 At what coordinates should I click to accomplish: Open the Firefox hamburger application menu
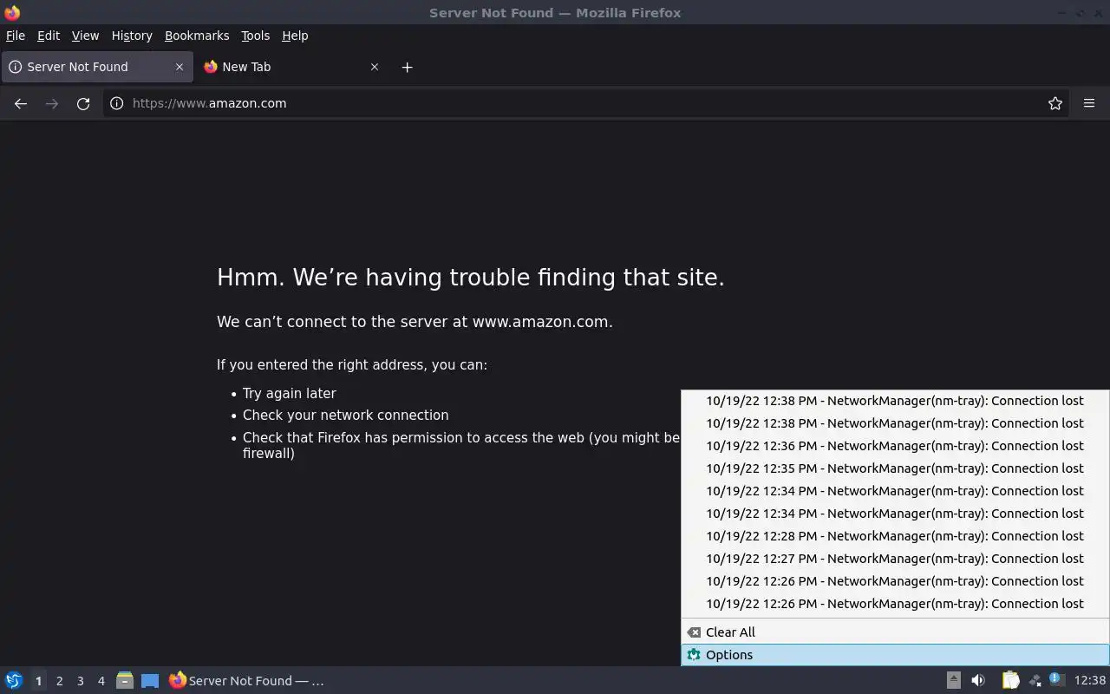click(1089, 103)
